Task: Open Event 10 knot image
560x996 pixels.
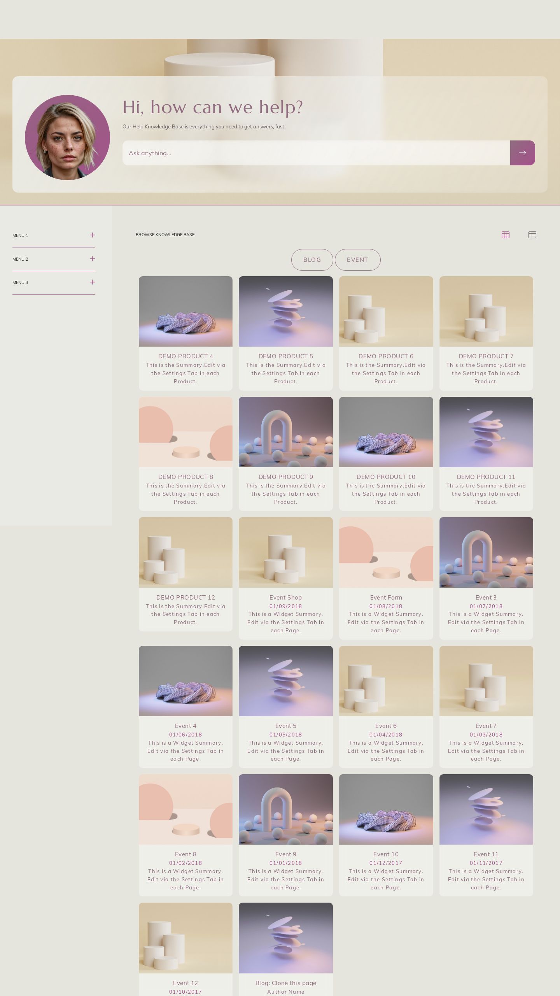Action: 386,809
